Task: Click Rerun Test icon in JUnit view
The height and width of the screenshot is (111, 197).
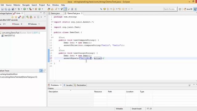Action: tap(27, 17)
